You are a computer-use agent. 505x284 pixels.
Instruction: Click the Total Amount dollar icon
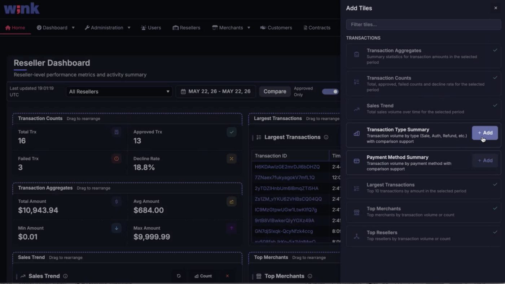[x=116, y=202]
